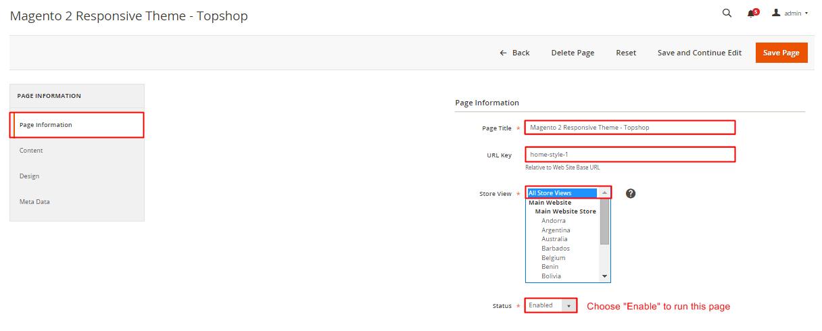
Task: Click the Reset button
Action: [626, 53]
